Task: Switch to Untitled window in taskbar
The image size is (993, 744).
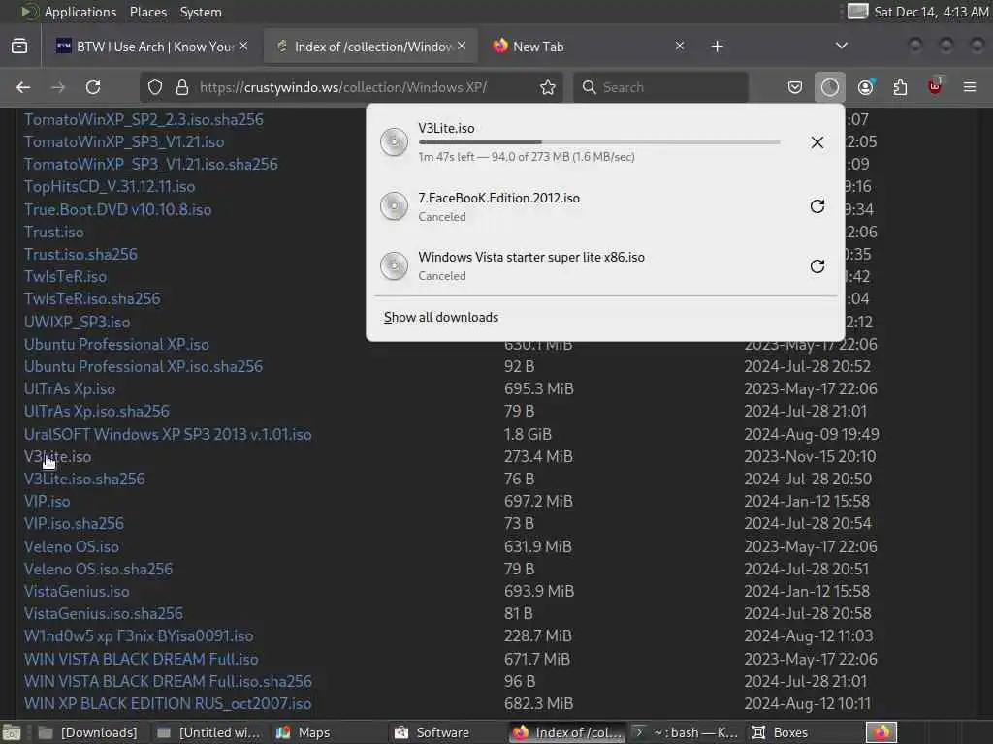Action: point(209,732)
